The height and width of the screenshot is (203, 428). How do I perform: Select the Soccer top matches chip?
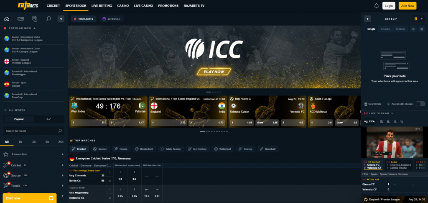click(x=100, y=149)
